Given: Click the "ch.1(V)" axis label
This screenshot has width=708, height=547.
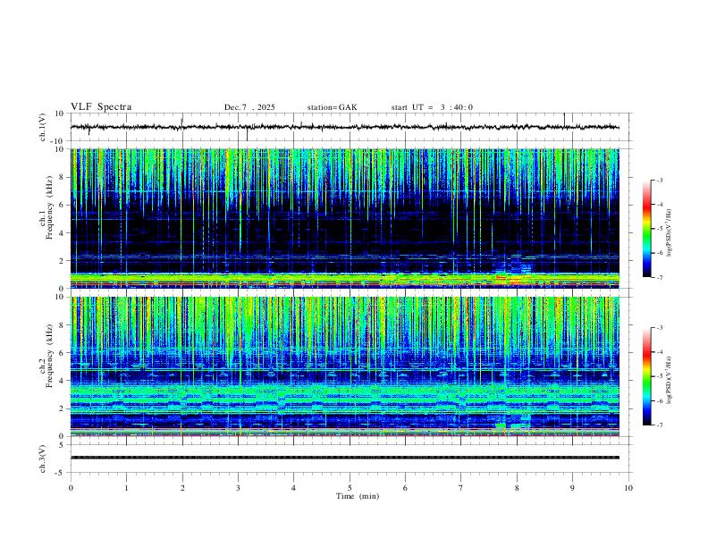Looking at the screenshot, I should pyautogui.click(x=43, y=127).
